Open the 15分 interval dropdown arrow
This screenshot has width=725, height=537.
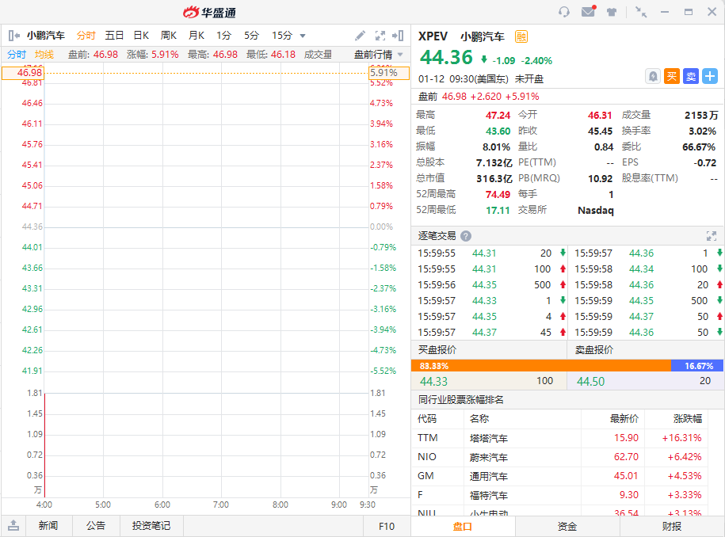click(303, 36)
